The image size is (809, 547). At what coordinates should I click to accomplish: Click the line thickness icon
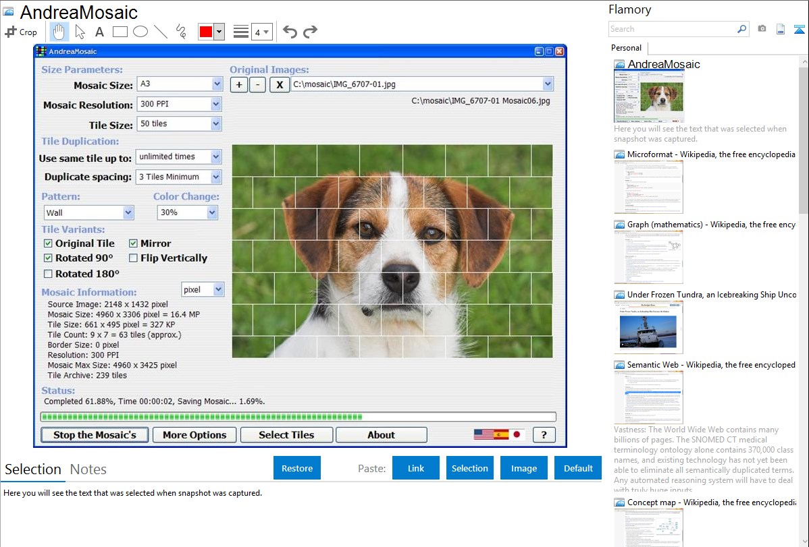pos(241,32)
